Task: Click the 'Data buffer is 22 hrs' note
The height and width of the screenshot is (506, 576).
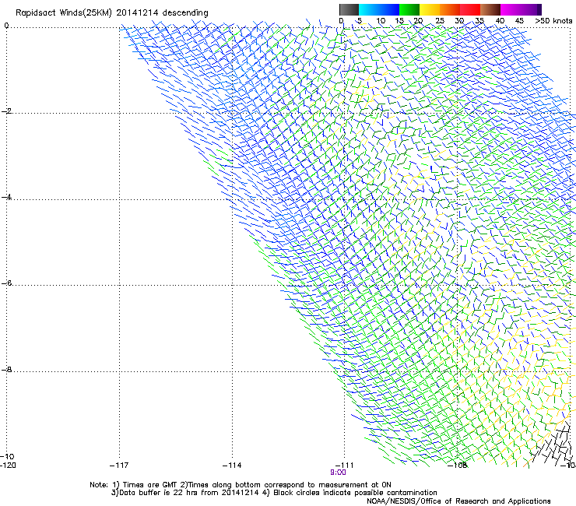Action: [160, 493]
